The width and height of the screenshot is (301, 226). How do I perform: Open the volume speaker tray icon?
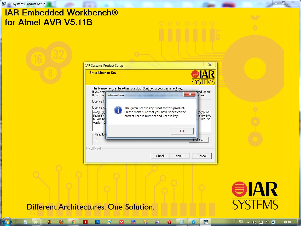click(x=254, y=222)
